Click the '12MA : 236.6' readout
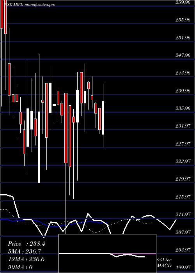This screenshot has height=273, width=195. pos(26,259)
